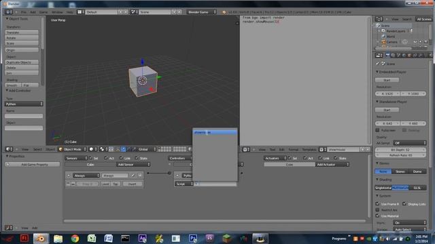Click the Blender taskbar icon
This screenshot has width=435, height=244.
coord(41,239)
